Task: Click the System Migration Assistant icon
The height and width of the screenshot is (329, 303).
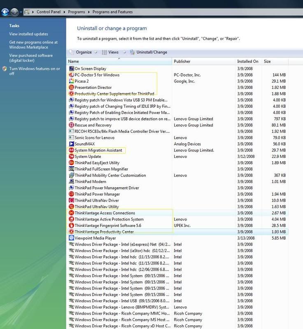Action: 71,150
